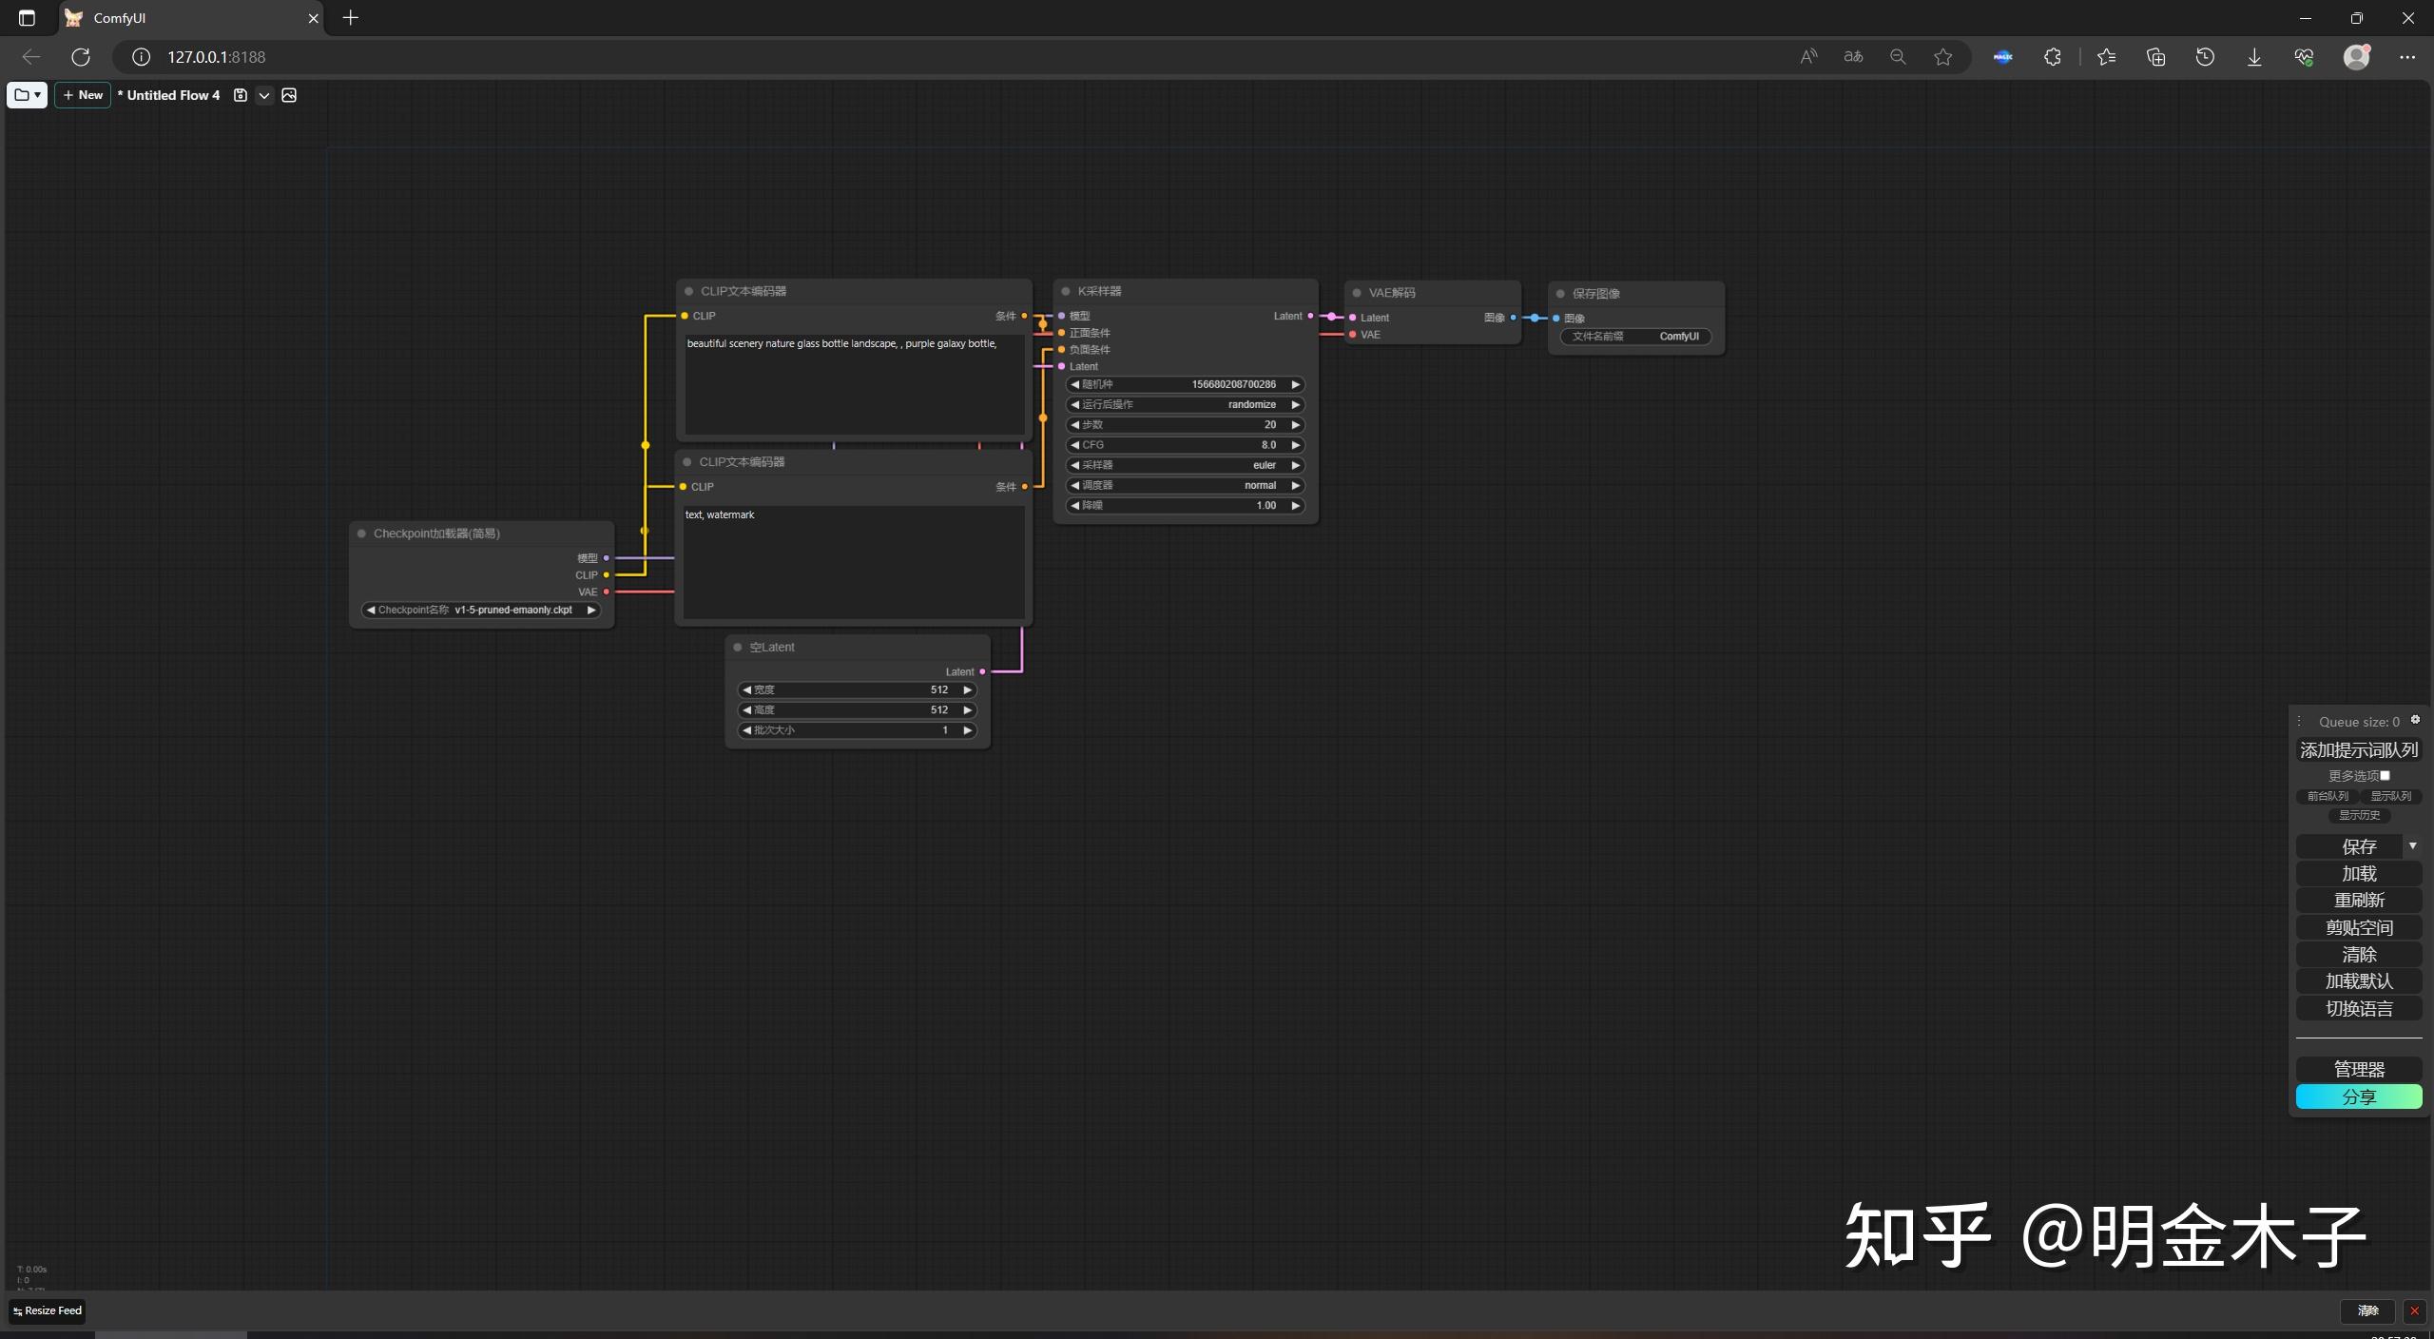
Task: Click positive prompt text field
Action: click(853, 385)
